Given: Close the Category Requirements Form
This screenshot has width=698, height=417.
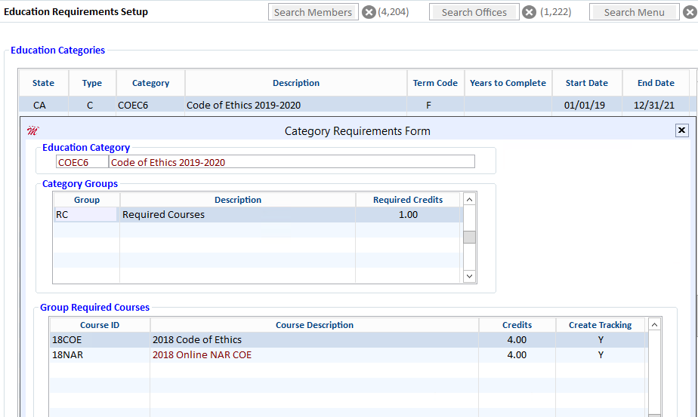Looking at the screenshot, I should pyautogui.click(x=681, y=130).
